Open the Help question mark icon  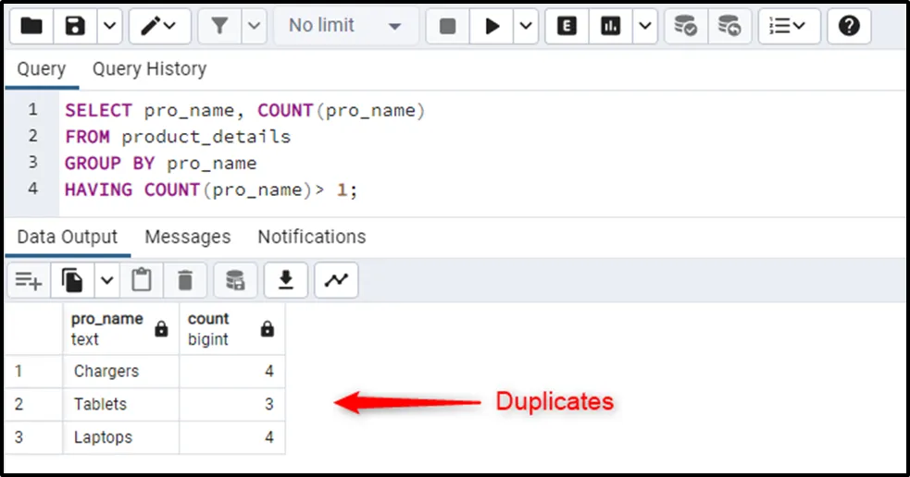pyautogui.click(x=849, y=27)
